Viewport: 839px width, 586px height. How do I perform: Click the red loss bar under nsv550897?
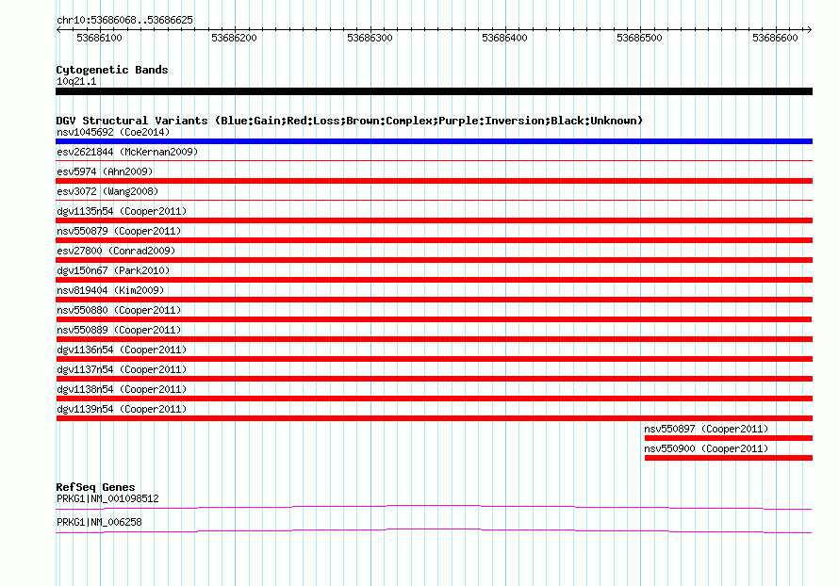729,438
